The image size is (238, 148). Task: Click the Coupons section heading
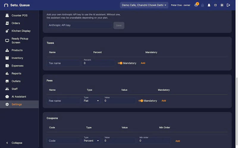click(52, 118)
